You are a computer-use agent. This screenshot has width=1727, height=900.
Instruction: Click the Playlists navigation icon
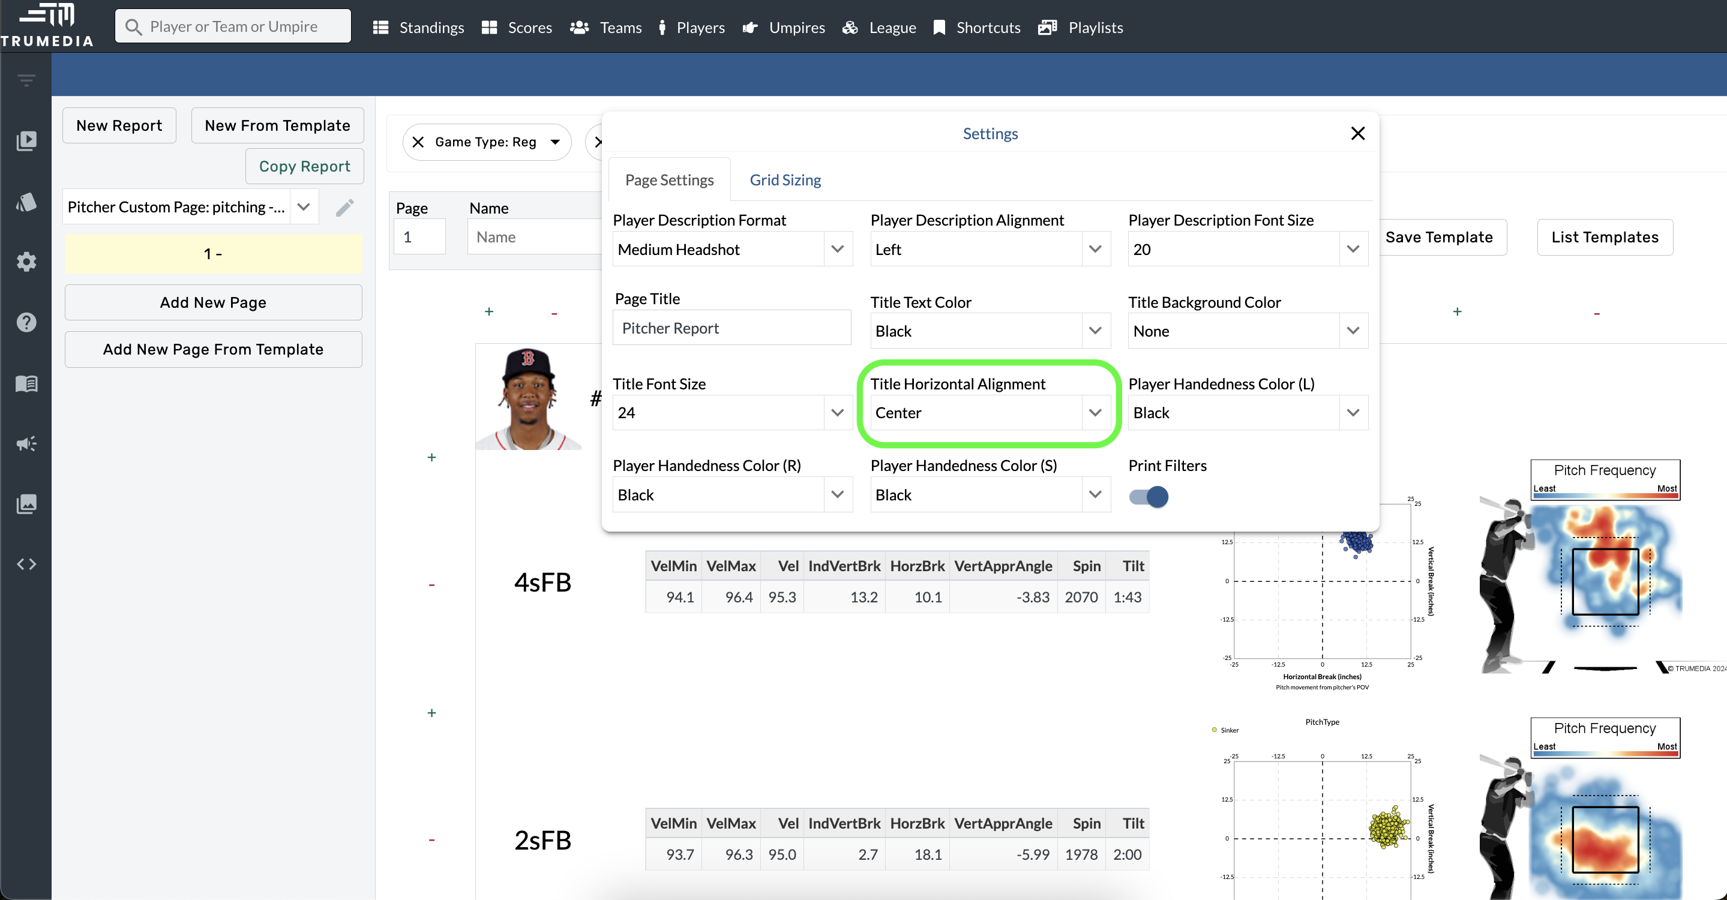1047,25
